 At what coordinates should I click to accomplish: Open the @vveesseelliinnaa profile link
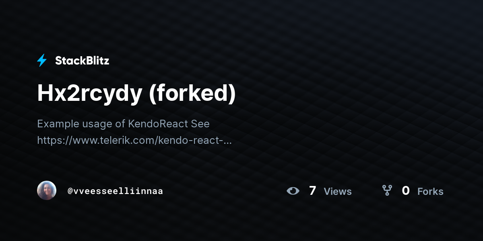[x=115, y=191]
